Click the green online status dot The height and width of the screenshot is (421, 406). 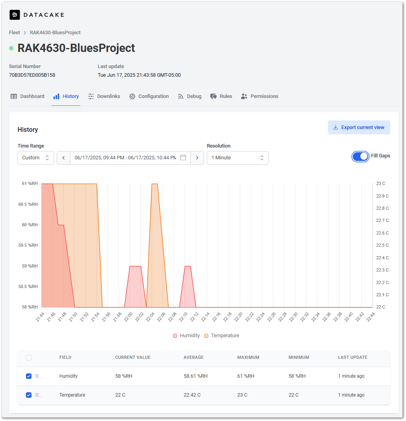pos(11,48)
